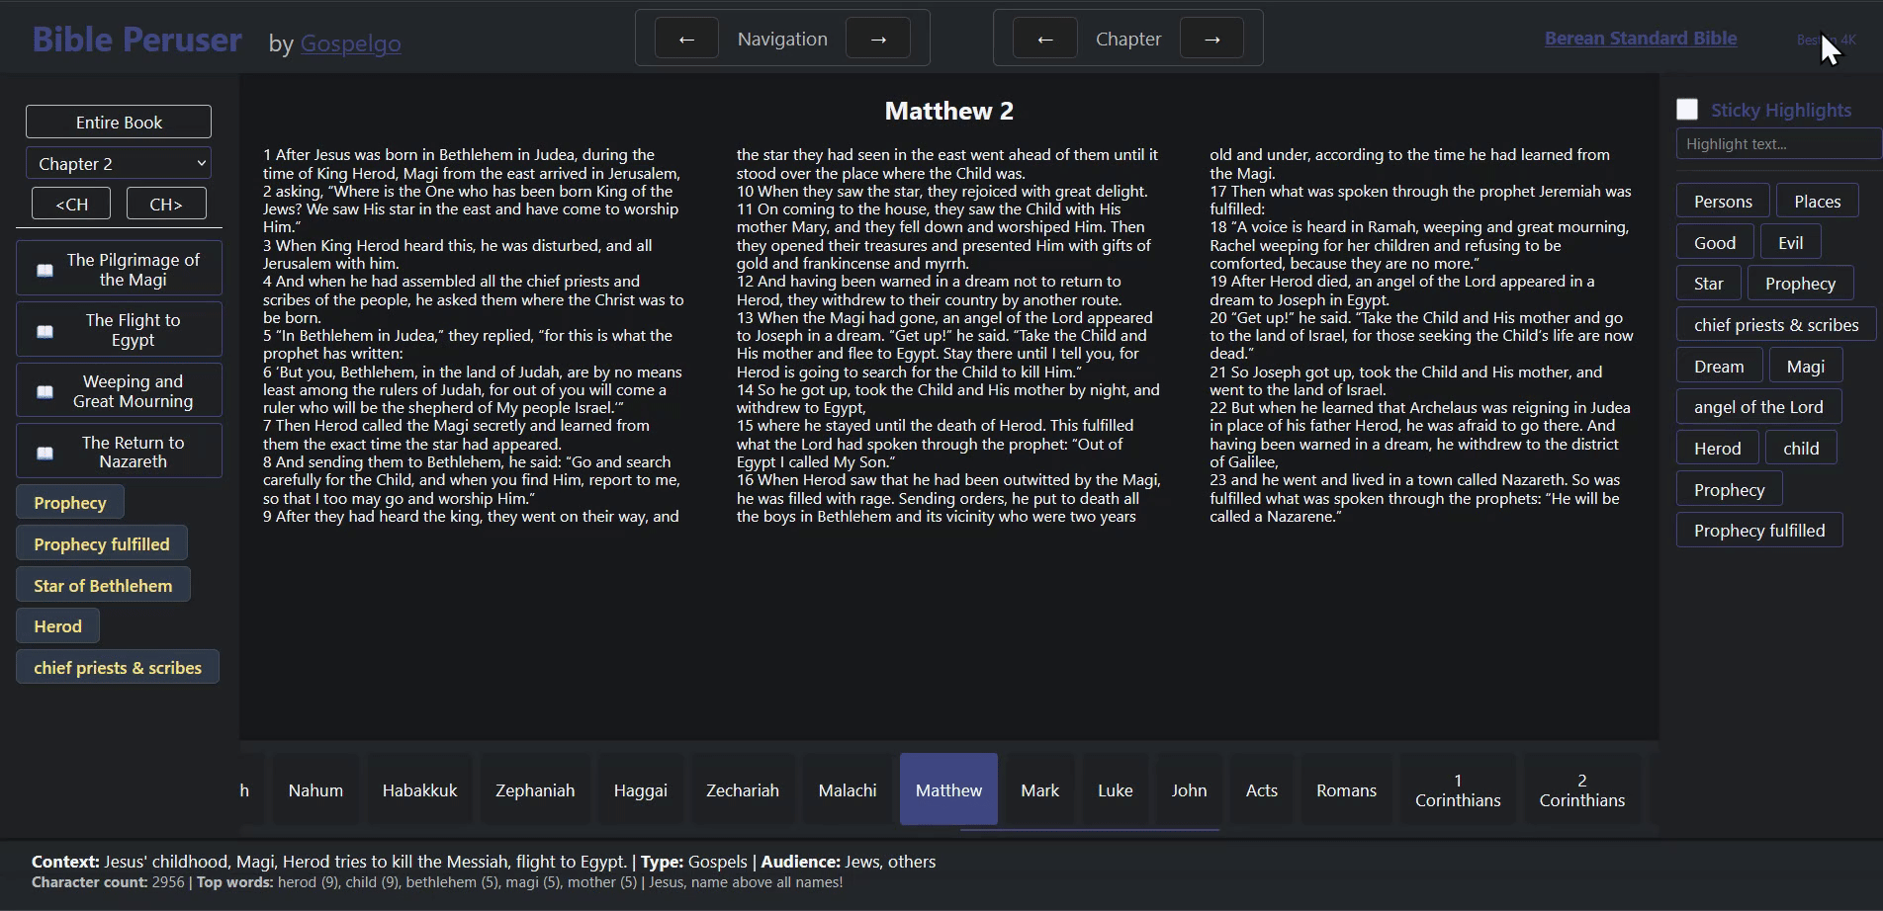Open the Berean Standard Bible link

coord(1641,38)
